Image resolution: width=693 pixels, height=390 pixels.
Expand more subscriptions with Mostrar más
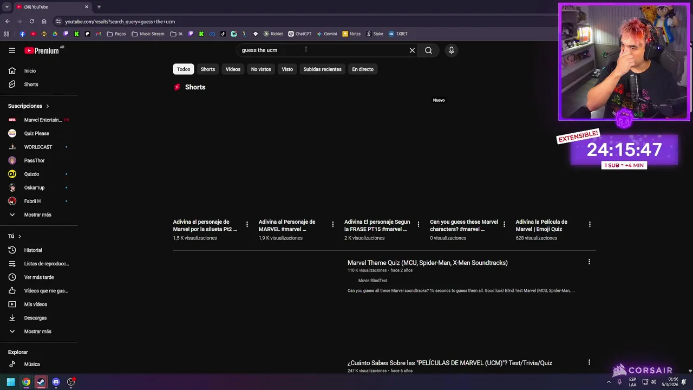tap(39, 214)
